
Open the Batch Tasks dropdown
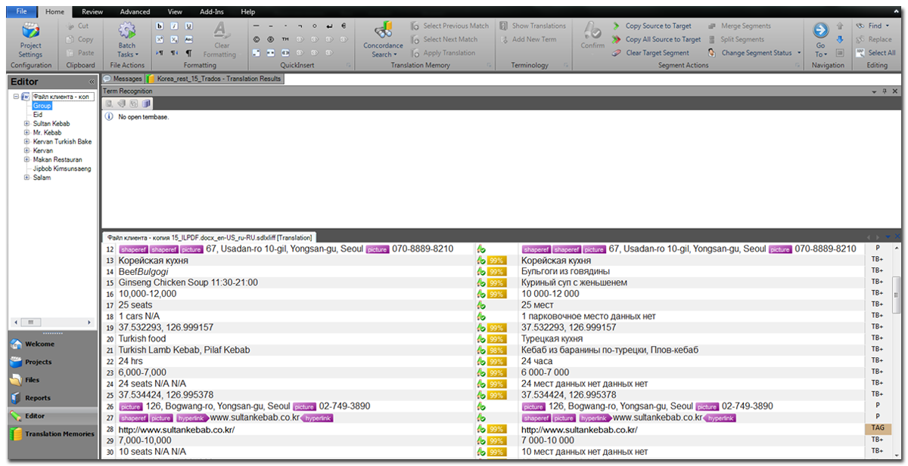click(126, 54)
